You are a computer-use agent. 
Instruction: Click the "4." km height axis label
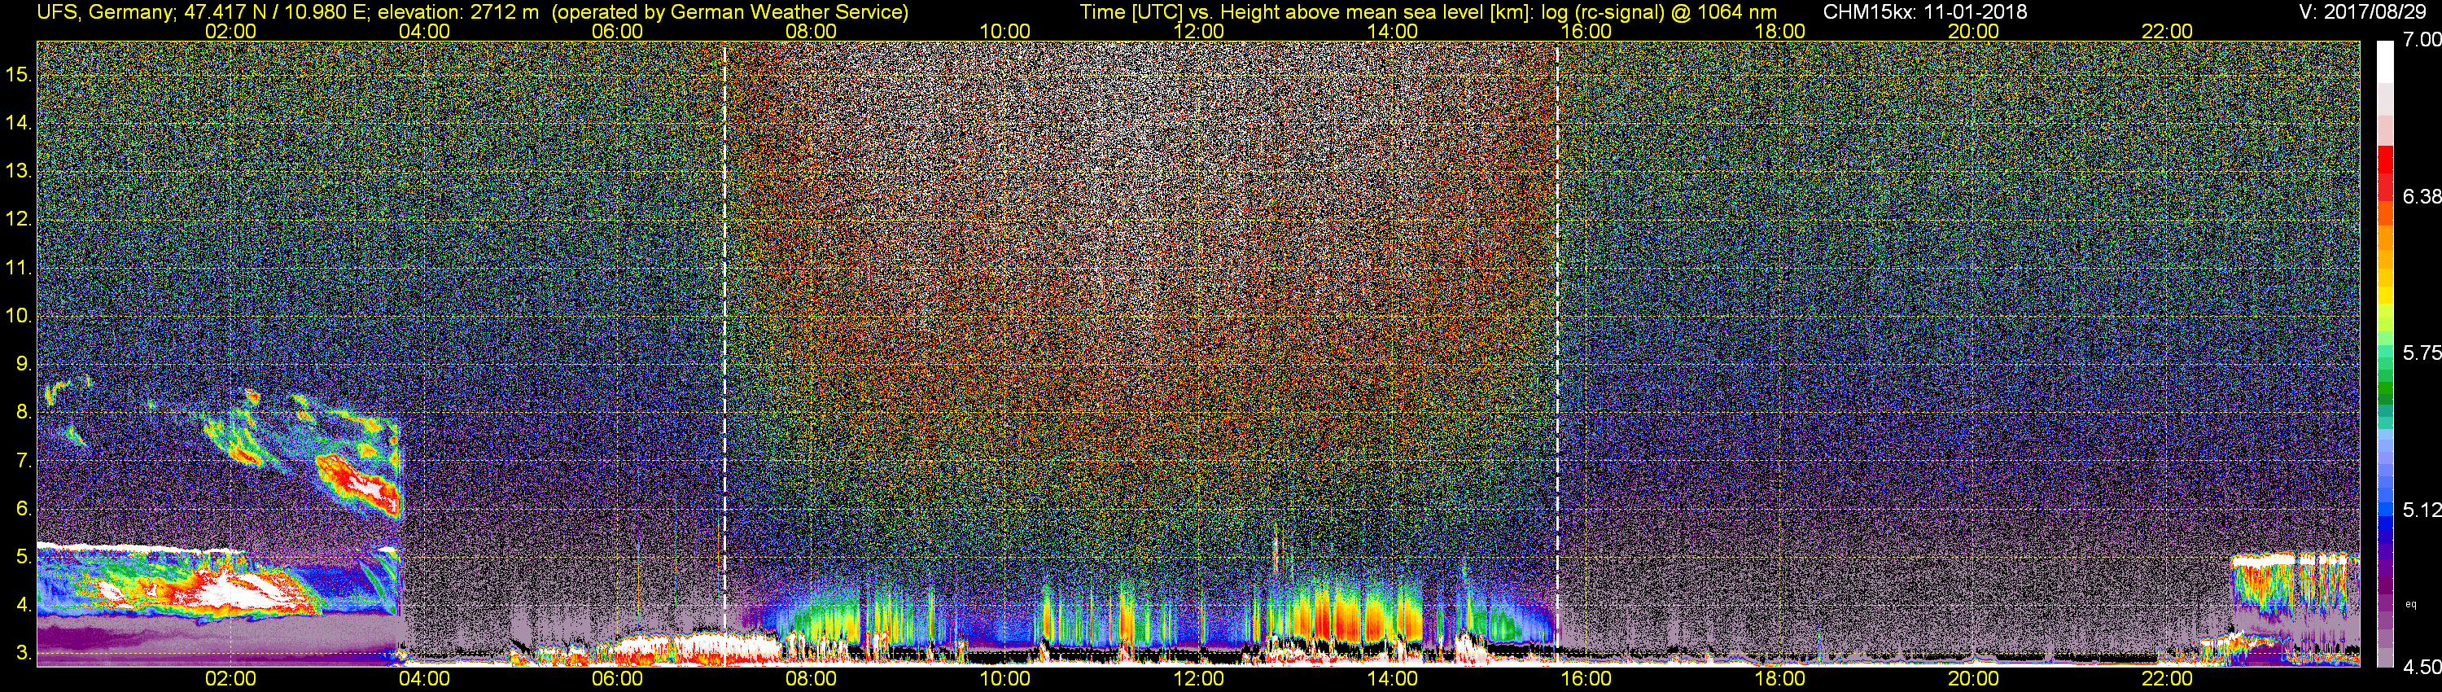(23, 605)
